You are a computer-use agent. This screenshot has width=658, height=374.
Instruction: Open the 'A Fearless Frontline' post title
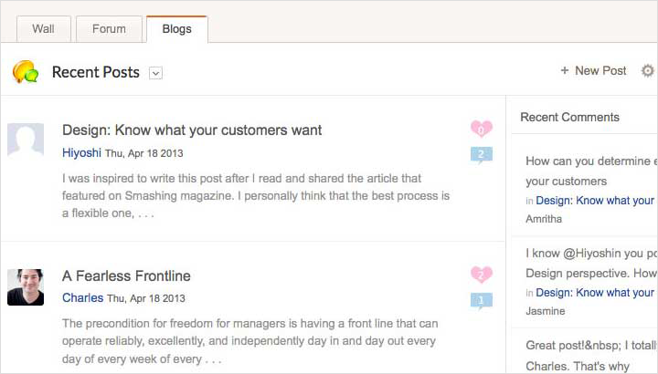point(126,275)
